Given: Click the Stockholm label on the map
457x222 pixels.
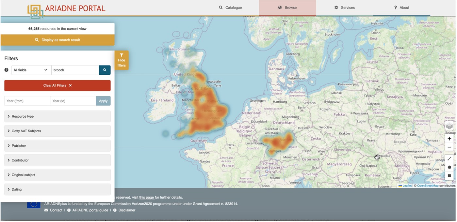Looking at the screenshot, I should 332,34.
